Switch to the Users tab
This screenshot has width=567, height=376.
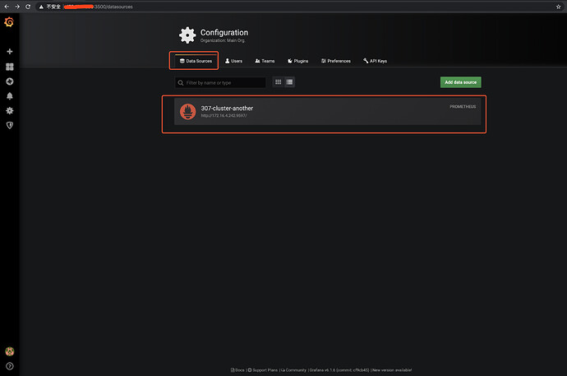[x=233, y=61]
